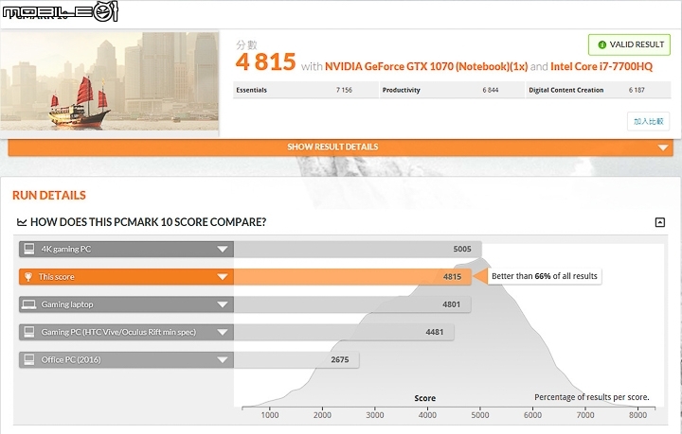This screenshot has height=434, width=682.
Task: Click the Office PC (2016) label
Action: 71,360
